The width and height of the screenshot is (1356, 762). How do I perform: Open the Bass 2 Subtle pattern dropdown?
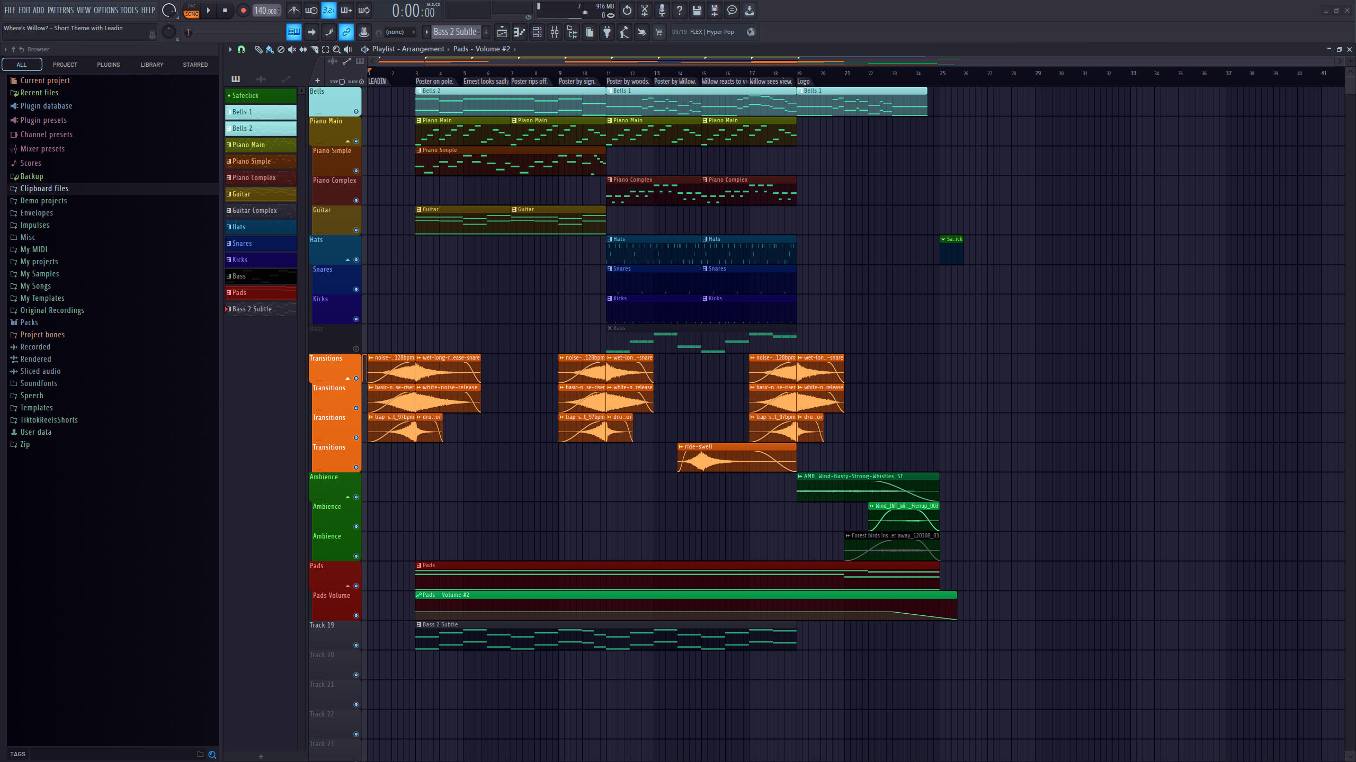point(454,32)
